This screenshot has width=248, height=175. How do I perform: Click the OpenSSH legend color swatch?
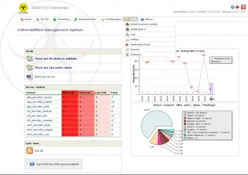(185, 121)
